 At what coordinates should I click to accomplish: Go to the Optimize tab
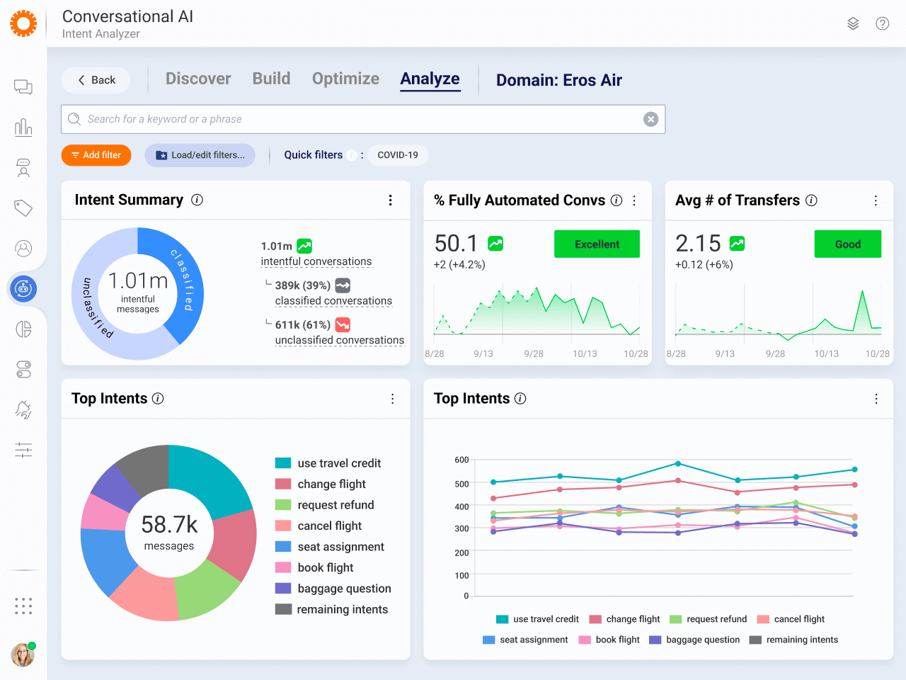coord(345,79)
